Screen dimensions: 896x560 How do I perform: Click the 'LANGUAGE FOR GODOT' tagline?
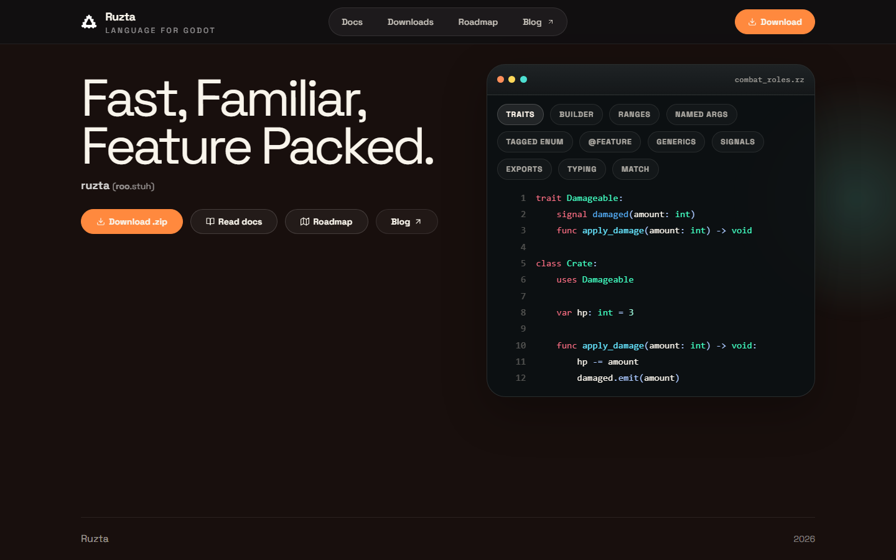[160, 30]
